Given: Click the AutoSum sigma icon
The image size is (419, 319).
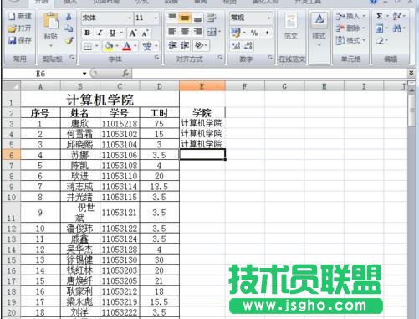Looking at the screenshot, I should tap(380, 16).
